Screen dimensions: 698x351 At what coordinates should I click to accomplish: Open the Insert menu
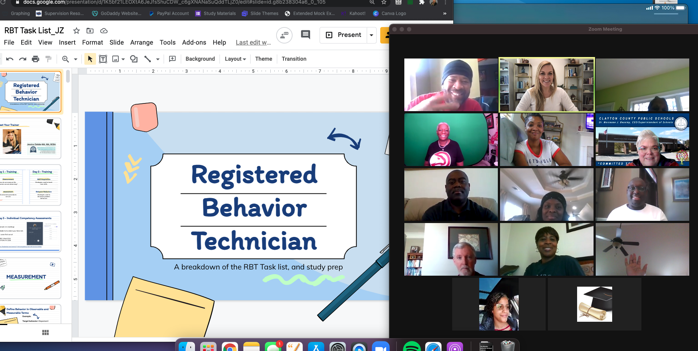pos(67,42)
